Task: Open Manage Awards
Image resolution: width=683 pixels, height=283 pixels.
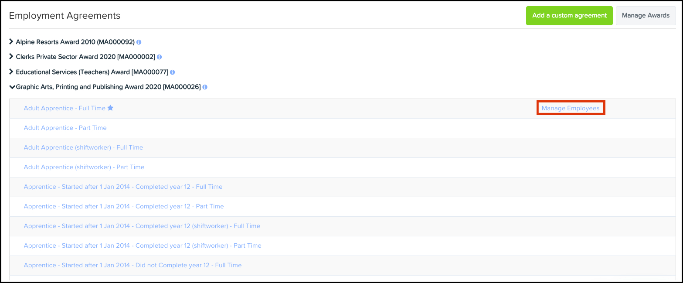Action: coord(646,16)
